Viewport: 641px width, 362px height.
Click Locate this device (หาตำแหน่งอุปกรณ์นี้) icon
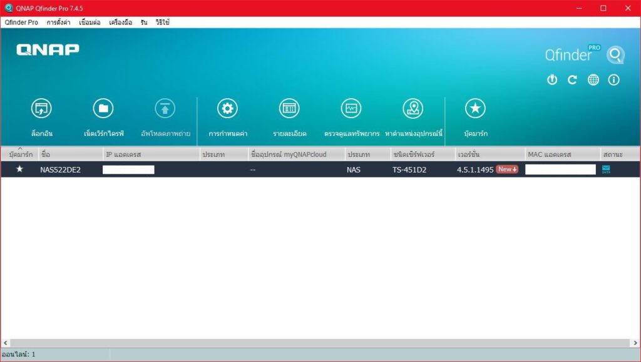pyautogui.click(x=413, y=109)
